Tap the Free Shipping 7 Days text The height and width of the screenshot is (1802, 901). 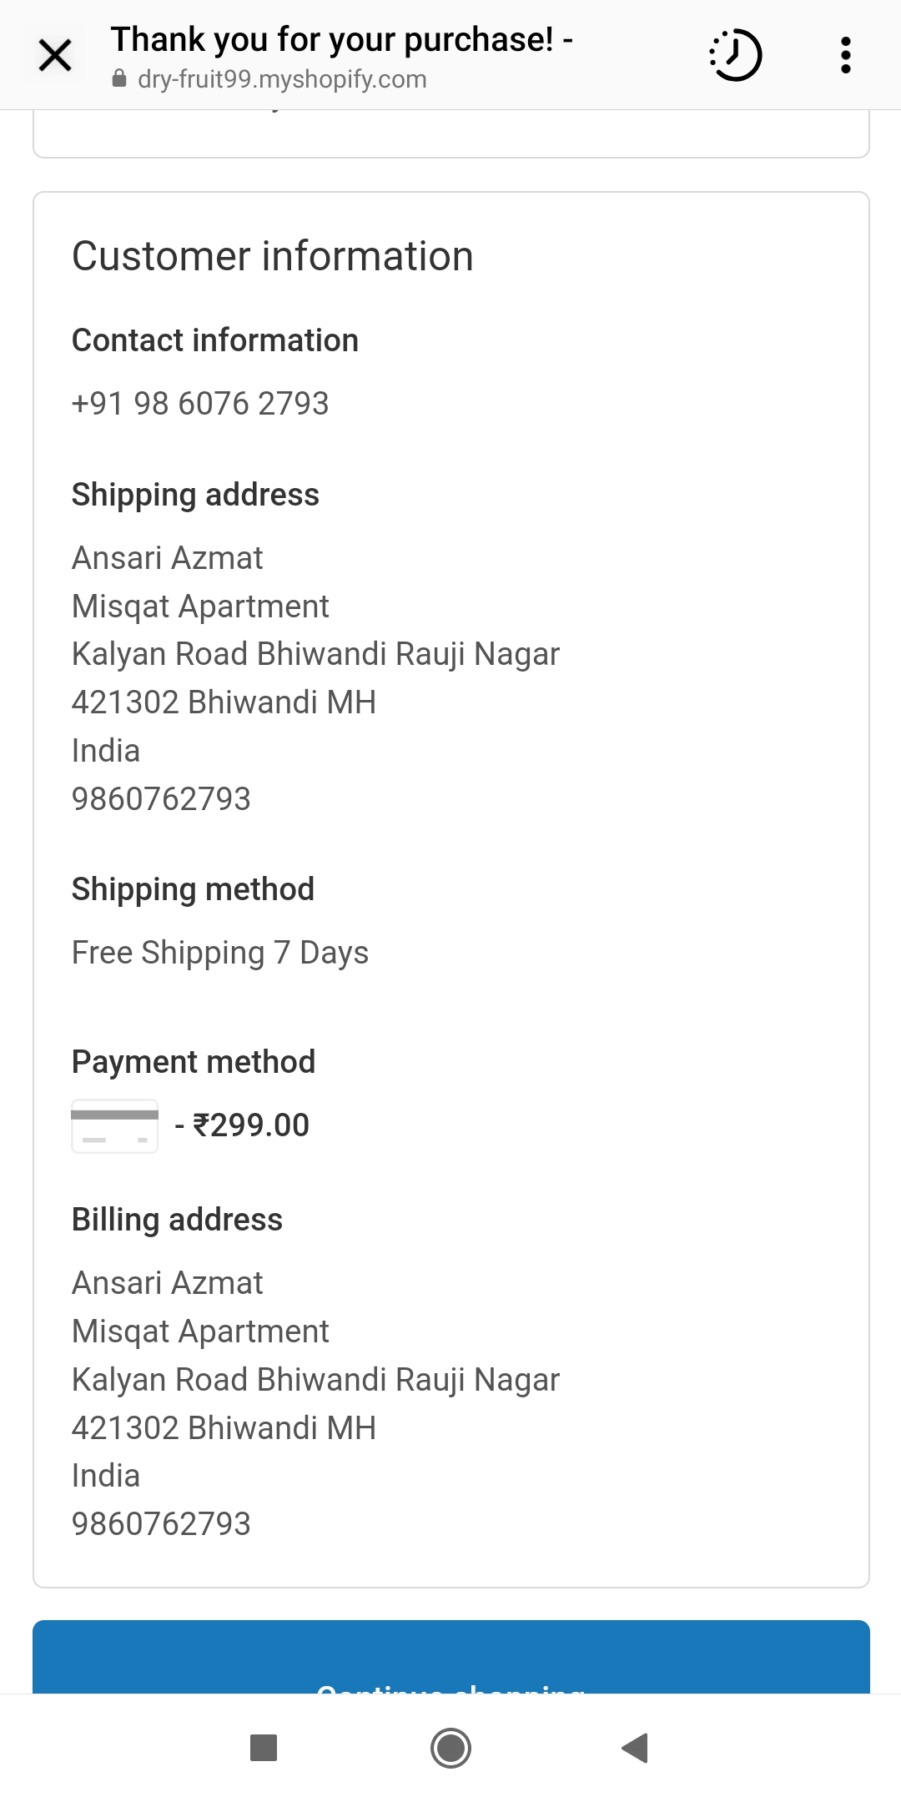click(220, 953)
